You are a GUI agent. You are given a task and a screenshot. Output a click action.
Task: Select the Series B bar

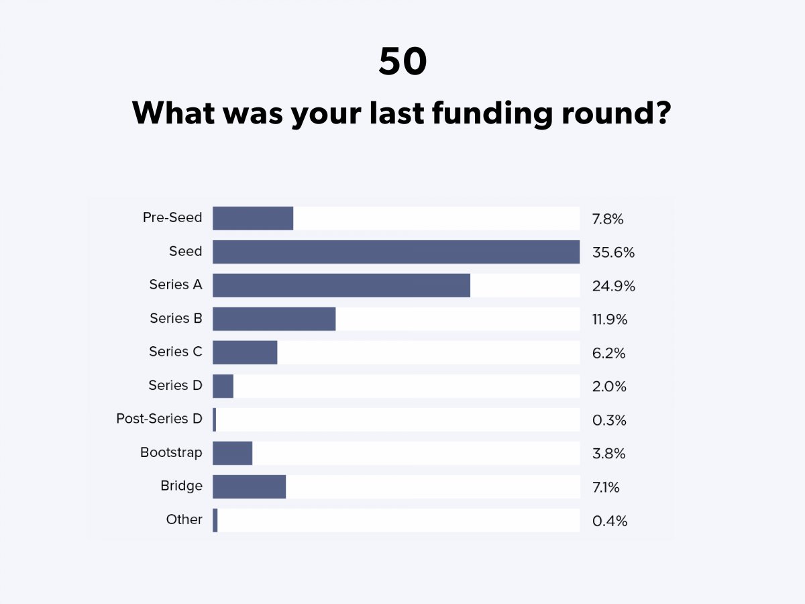click(x=274, y=319)
